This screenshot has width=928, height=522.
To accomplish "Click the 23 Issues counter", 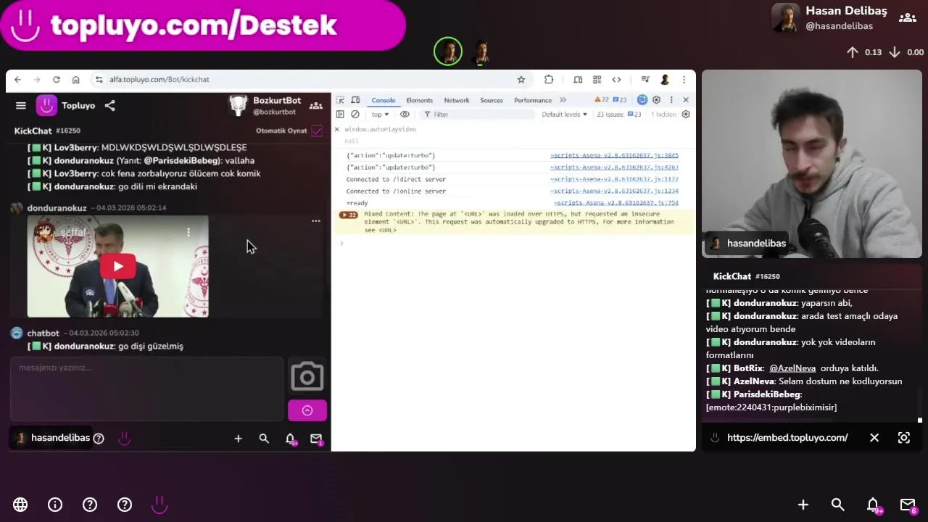I will pos(618,115).
